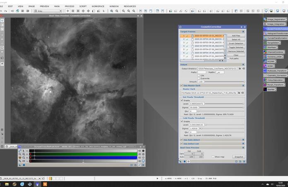The width and height of the screenshot is (288, 187).
Task: Click the Toggle Selected button
Action: coord(236,48)
